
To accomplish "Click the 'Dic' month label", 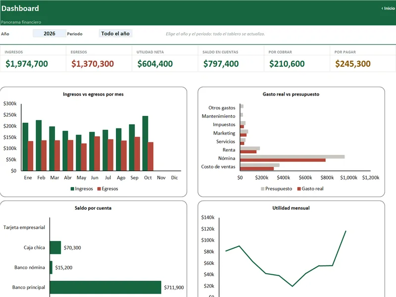I will point(175,178).
